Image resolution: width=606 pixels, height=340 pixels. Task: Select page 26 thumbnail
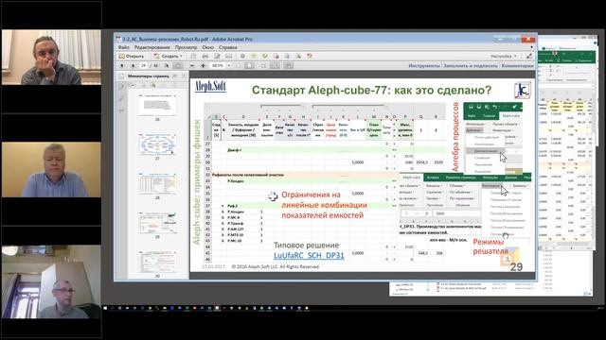[157, 105]
